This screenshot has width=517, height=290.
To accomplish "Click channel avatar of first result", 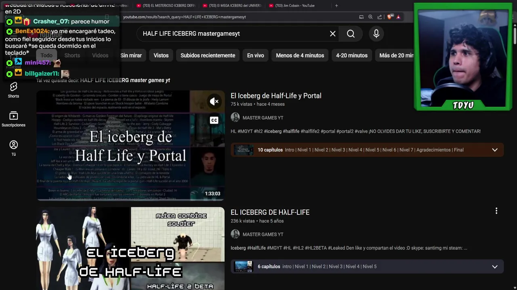I will click(x=235, y=117).
